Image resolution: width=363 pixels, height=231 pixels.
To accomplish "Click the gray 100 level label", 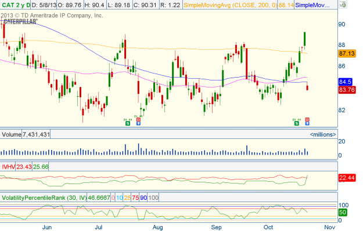I will (153, 198).
